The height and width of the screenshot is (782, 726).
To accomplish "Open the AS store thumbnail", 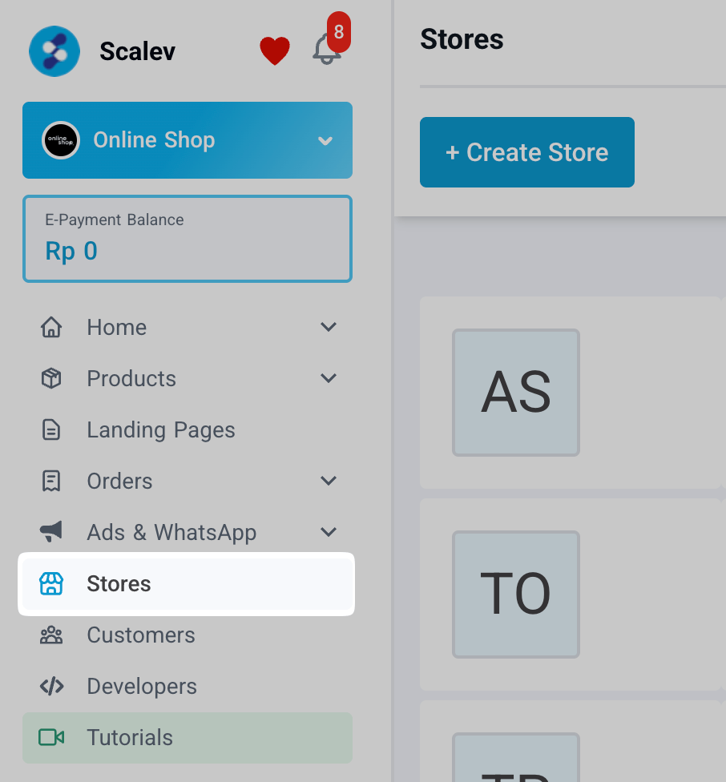I will pos(515,393).
